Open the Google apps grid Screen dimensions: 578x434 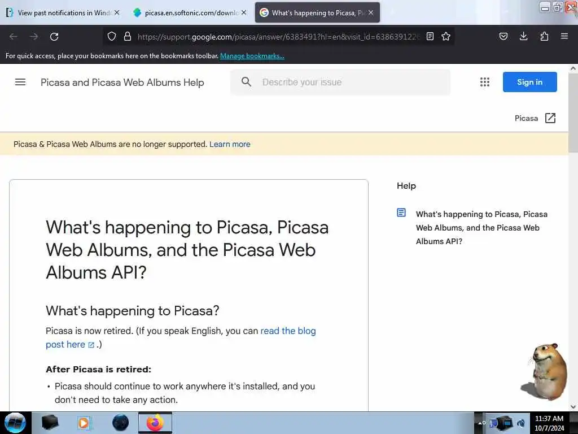click(485, 82)
